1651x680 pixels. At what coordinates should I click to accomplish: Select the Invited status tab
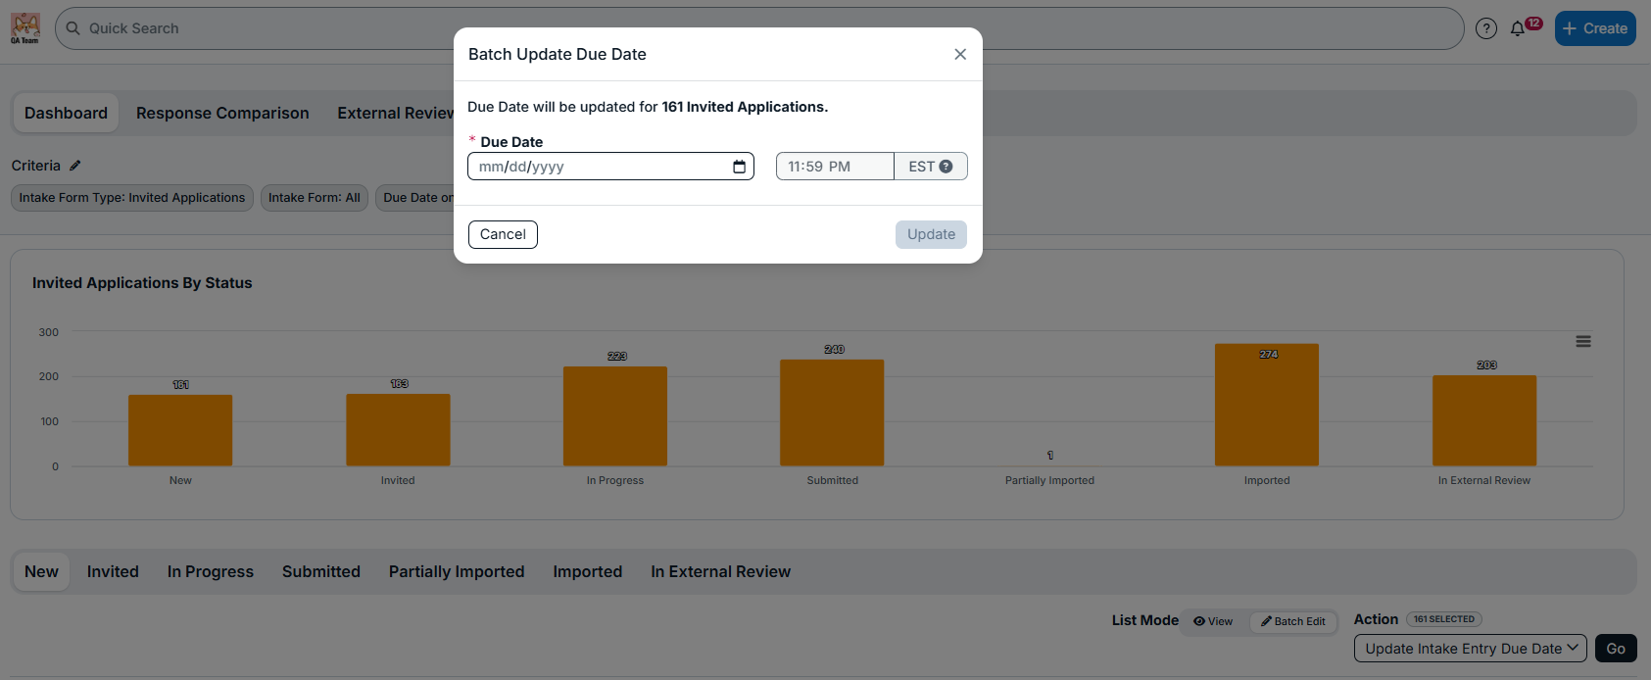pyautogui.click(x=113, y=572)
